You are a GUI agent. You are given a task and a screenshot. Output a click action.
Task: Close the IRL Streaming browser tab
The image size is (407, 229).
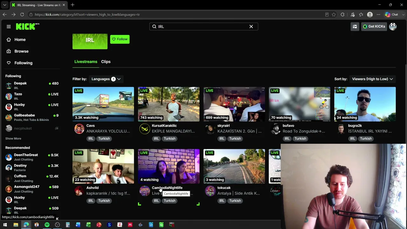[64, 5]
